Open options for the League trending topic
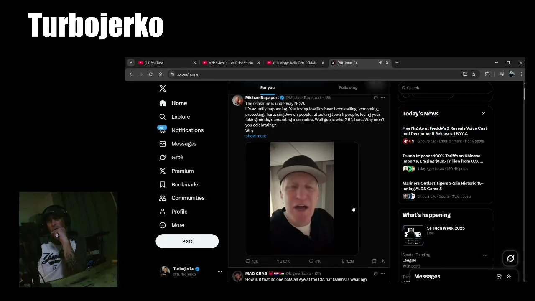The width and height of the screenshot is (535, 301). click(485, 255)
